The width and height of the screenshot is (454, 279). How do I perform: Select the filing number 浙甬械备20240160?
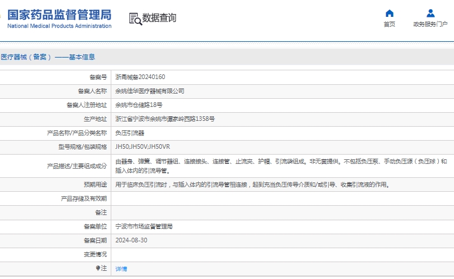140,77
